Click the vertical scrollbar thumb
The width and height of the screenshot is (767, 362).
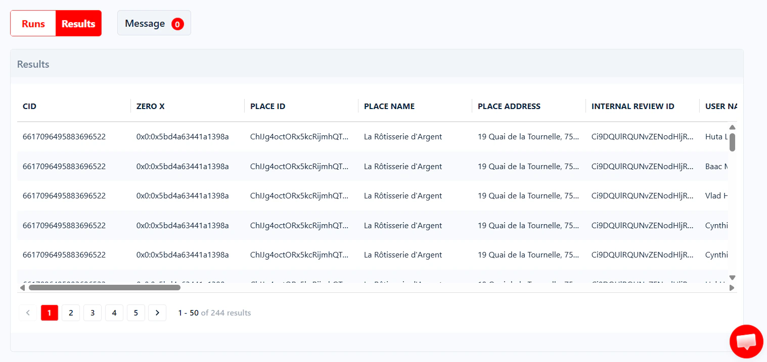coord(732,142)
